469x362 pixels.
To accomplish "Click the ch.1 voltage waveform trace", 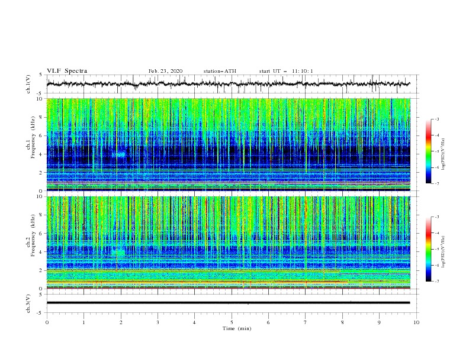I will pyautogui.click(x=228, y=84).
